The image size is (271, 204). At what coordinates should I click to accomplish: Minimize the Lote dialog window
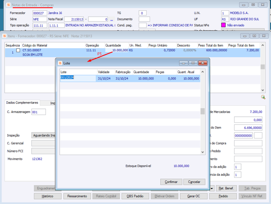click(184, 63)
